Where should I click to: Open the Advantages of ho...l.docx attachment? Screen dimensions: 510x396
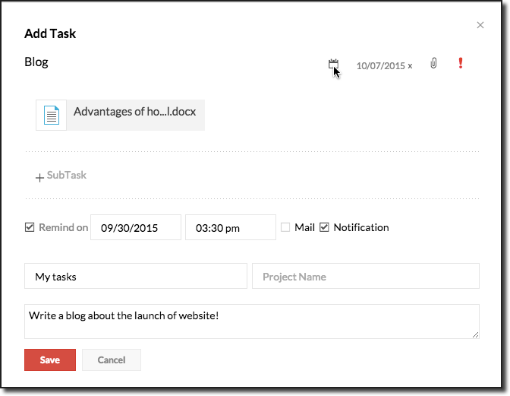pos(134,112)
